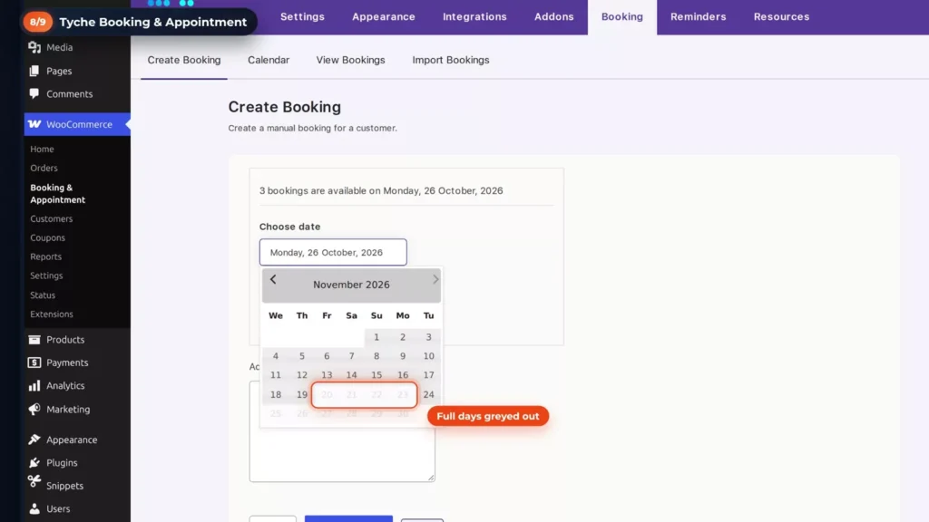Open Customers submenu link
Image resolution: width=929 pixels, height=522 pixels.
coord(52,218)
